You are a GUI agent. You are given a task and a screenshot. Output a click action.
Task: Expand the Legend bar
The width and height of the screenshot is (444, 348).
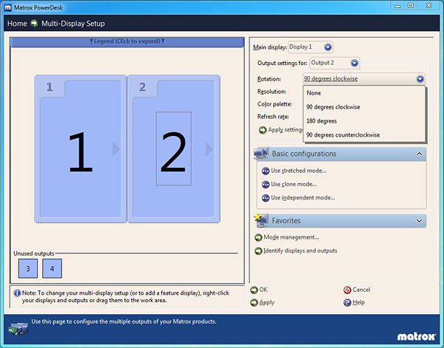127,41
